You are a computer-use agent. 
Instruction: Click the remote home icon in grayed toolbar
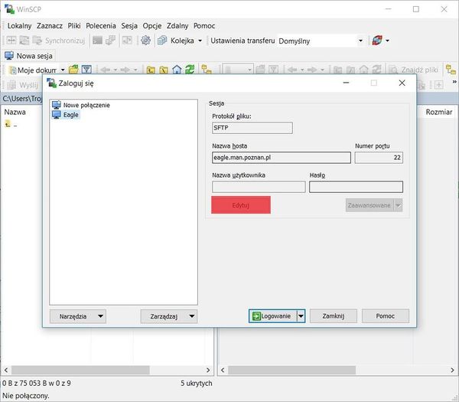tap(363, 70)
